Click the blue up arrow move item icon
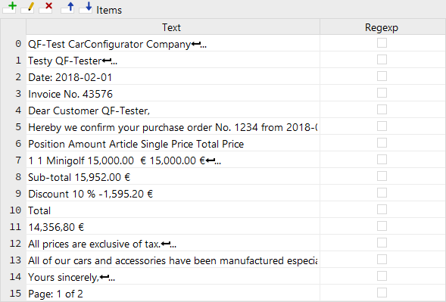Viewport: 446px width, 302px height. pos(67,8)
